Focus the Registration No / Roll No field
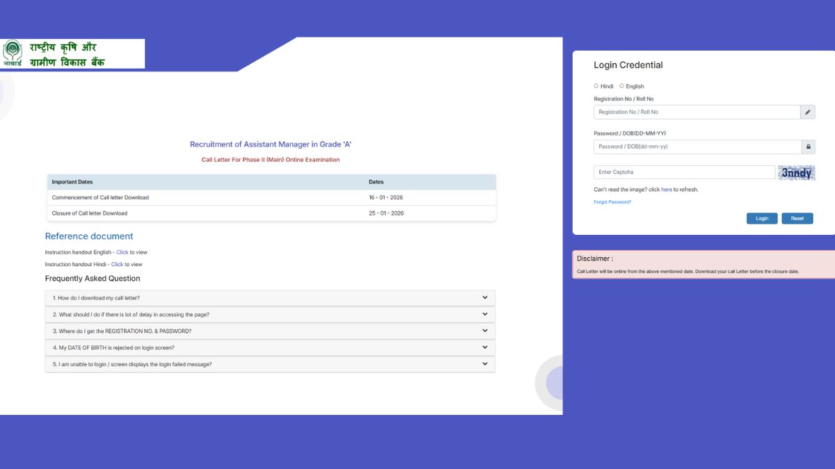 click(x=696, y=112)
